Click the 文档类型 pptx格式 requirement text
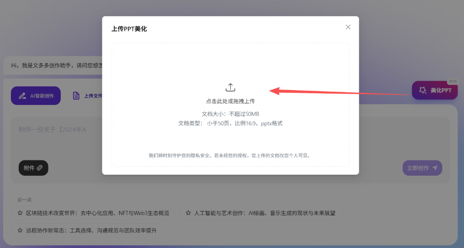 (230, 123)
